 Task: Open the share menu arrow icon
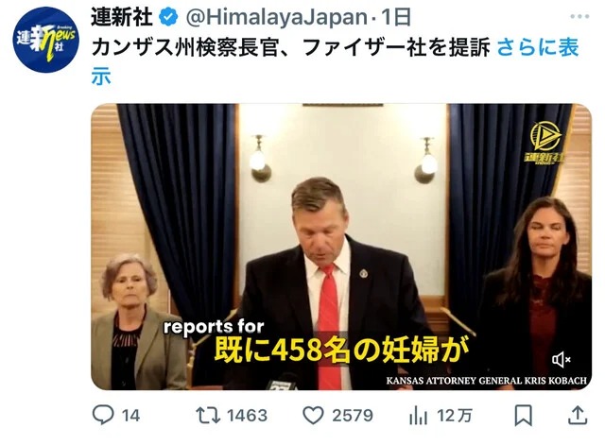coord(578,416)
